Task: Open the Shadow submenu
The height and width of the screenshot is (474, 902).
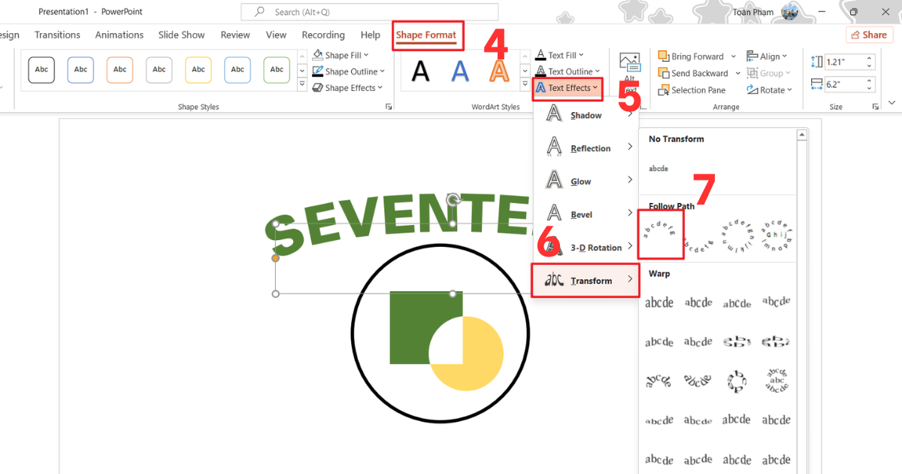Action: pyautogui.click(x=586, y=115)
